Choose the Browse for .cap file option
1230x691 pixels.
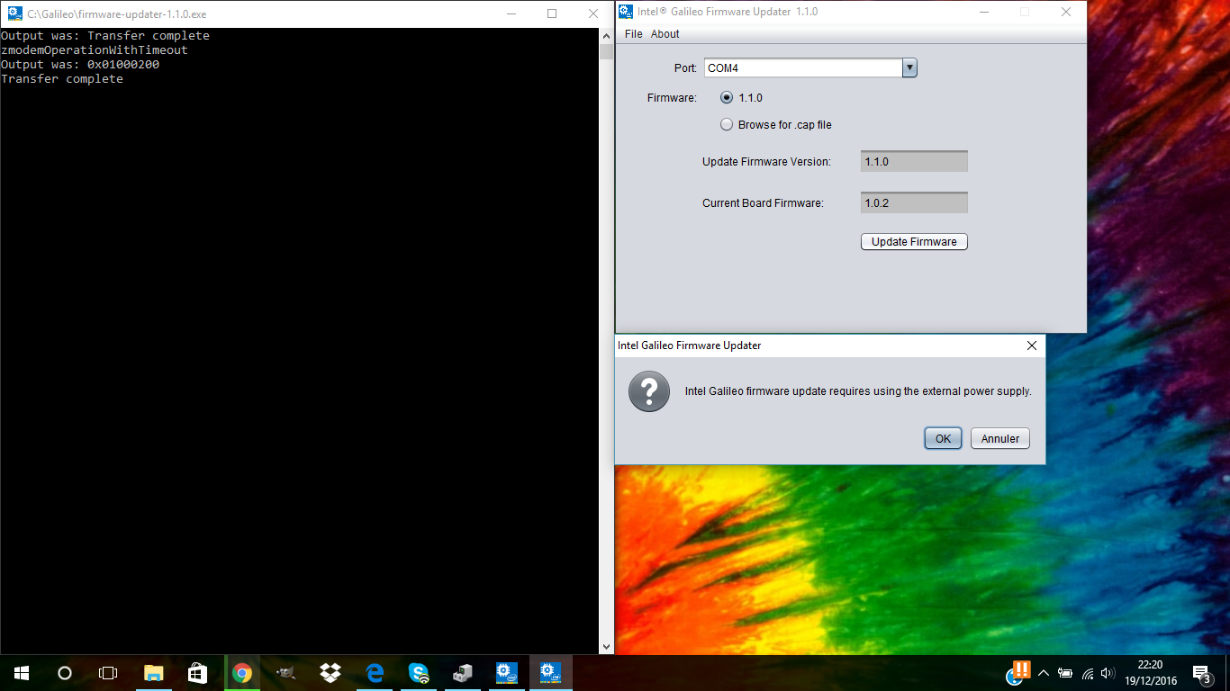coord(727,125)
